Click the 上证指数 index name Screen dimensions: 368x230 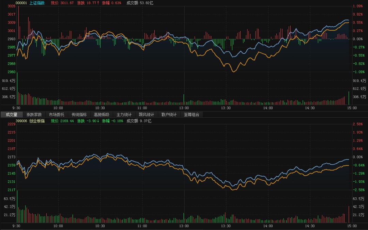coord(37,3)
